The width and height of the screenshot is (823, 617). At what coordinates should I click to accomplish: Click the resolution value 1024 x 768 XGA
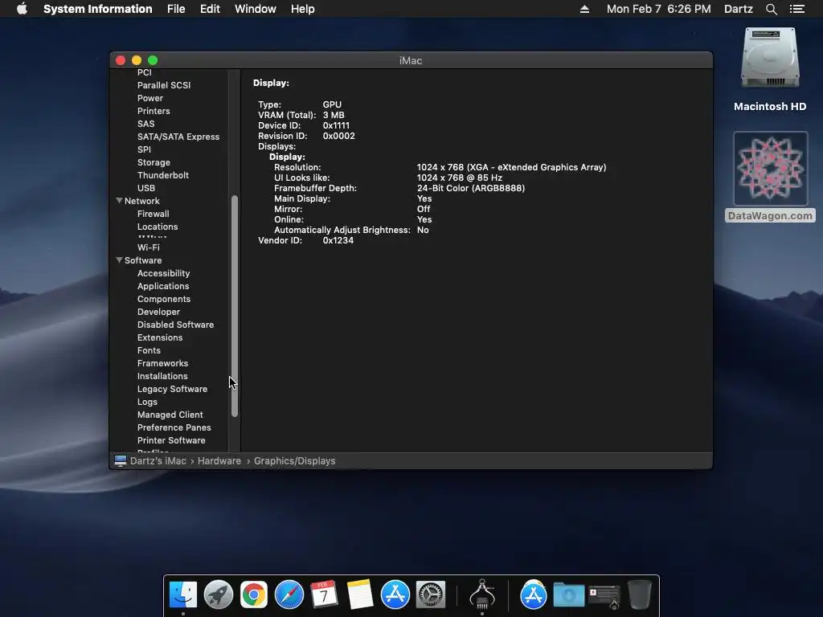pyautogui.click(x=511, y=167)
